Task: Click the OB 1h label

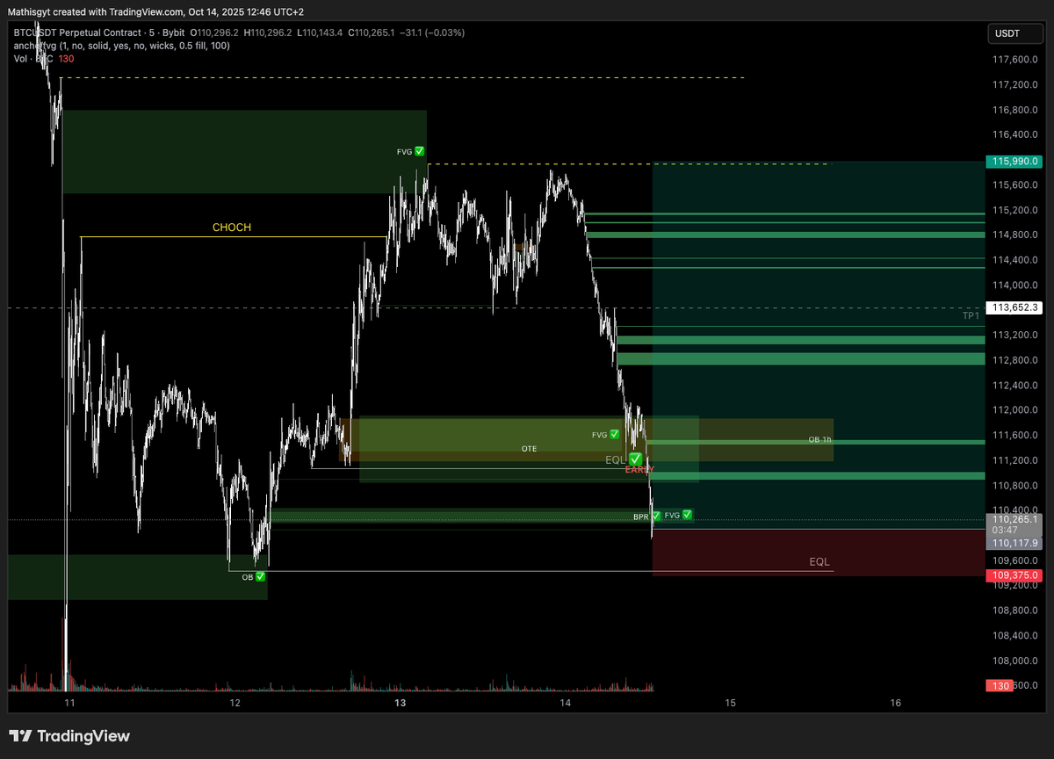Action: [819, 439]
